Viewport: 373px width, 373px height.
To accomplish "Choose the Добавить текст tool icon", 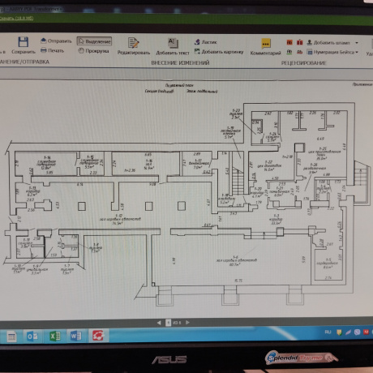I will click(173, 43).
